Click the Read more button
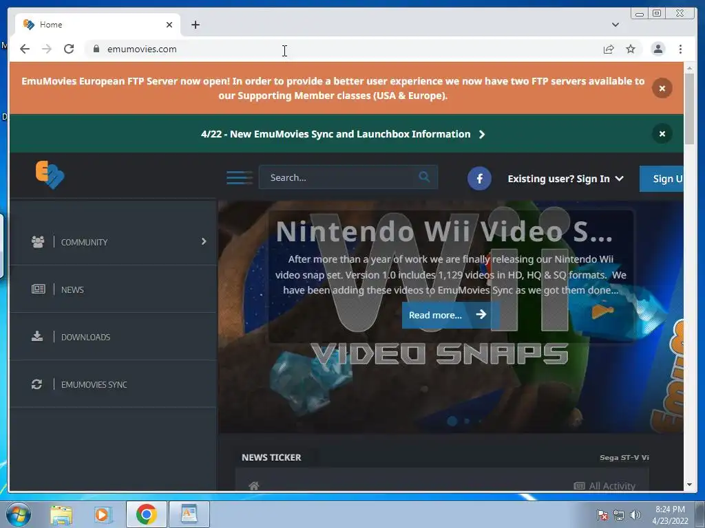Image resolution: width=705 pixels, height=528 pixels. pyautogui.click(x=450, y=315)
